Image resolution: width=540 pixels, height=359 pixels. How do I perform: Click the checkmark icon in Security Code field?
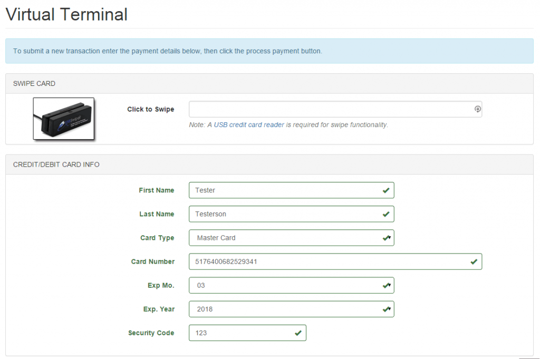(296, 333)
